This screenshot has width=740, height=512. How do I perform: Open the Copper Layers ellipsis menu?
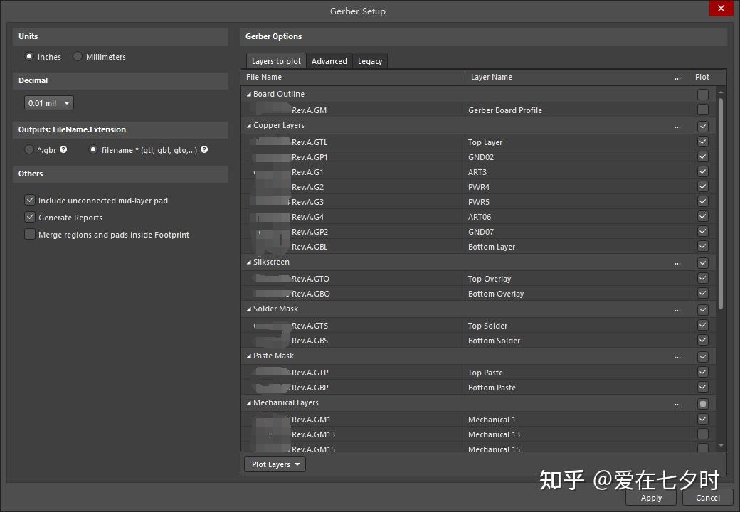point(677,126)
